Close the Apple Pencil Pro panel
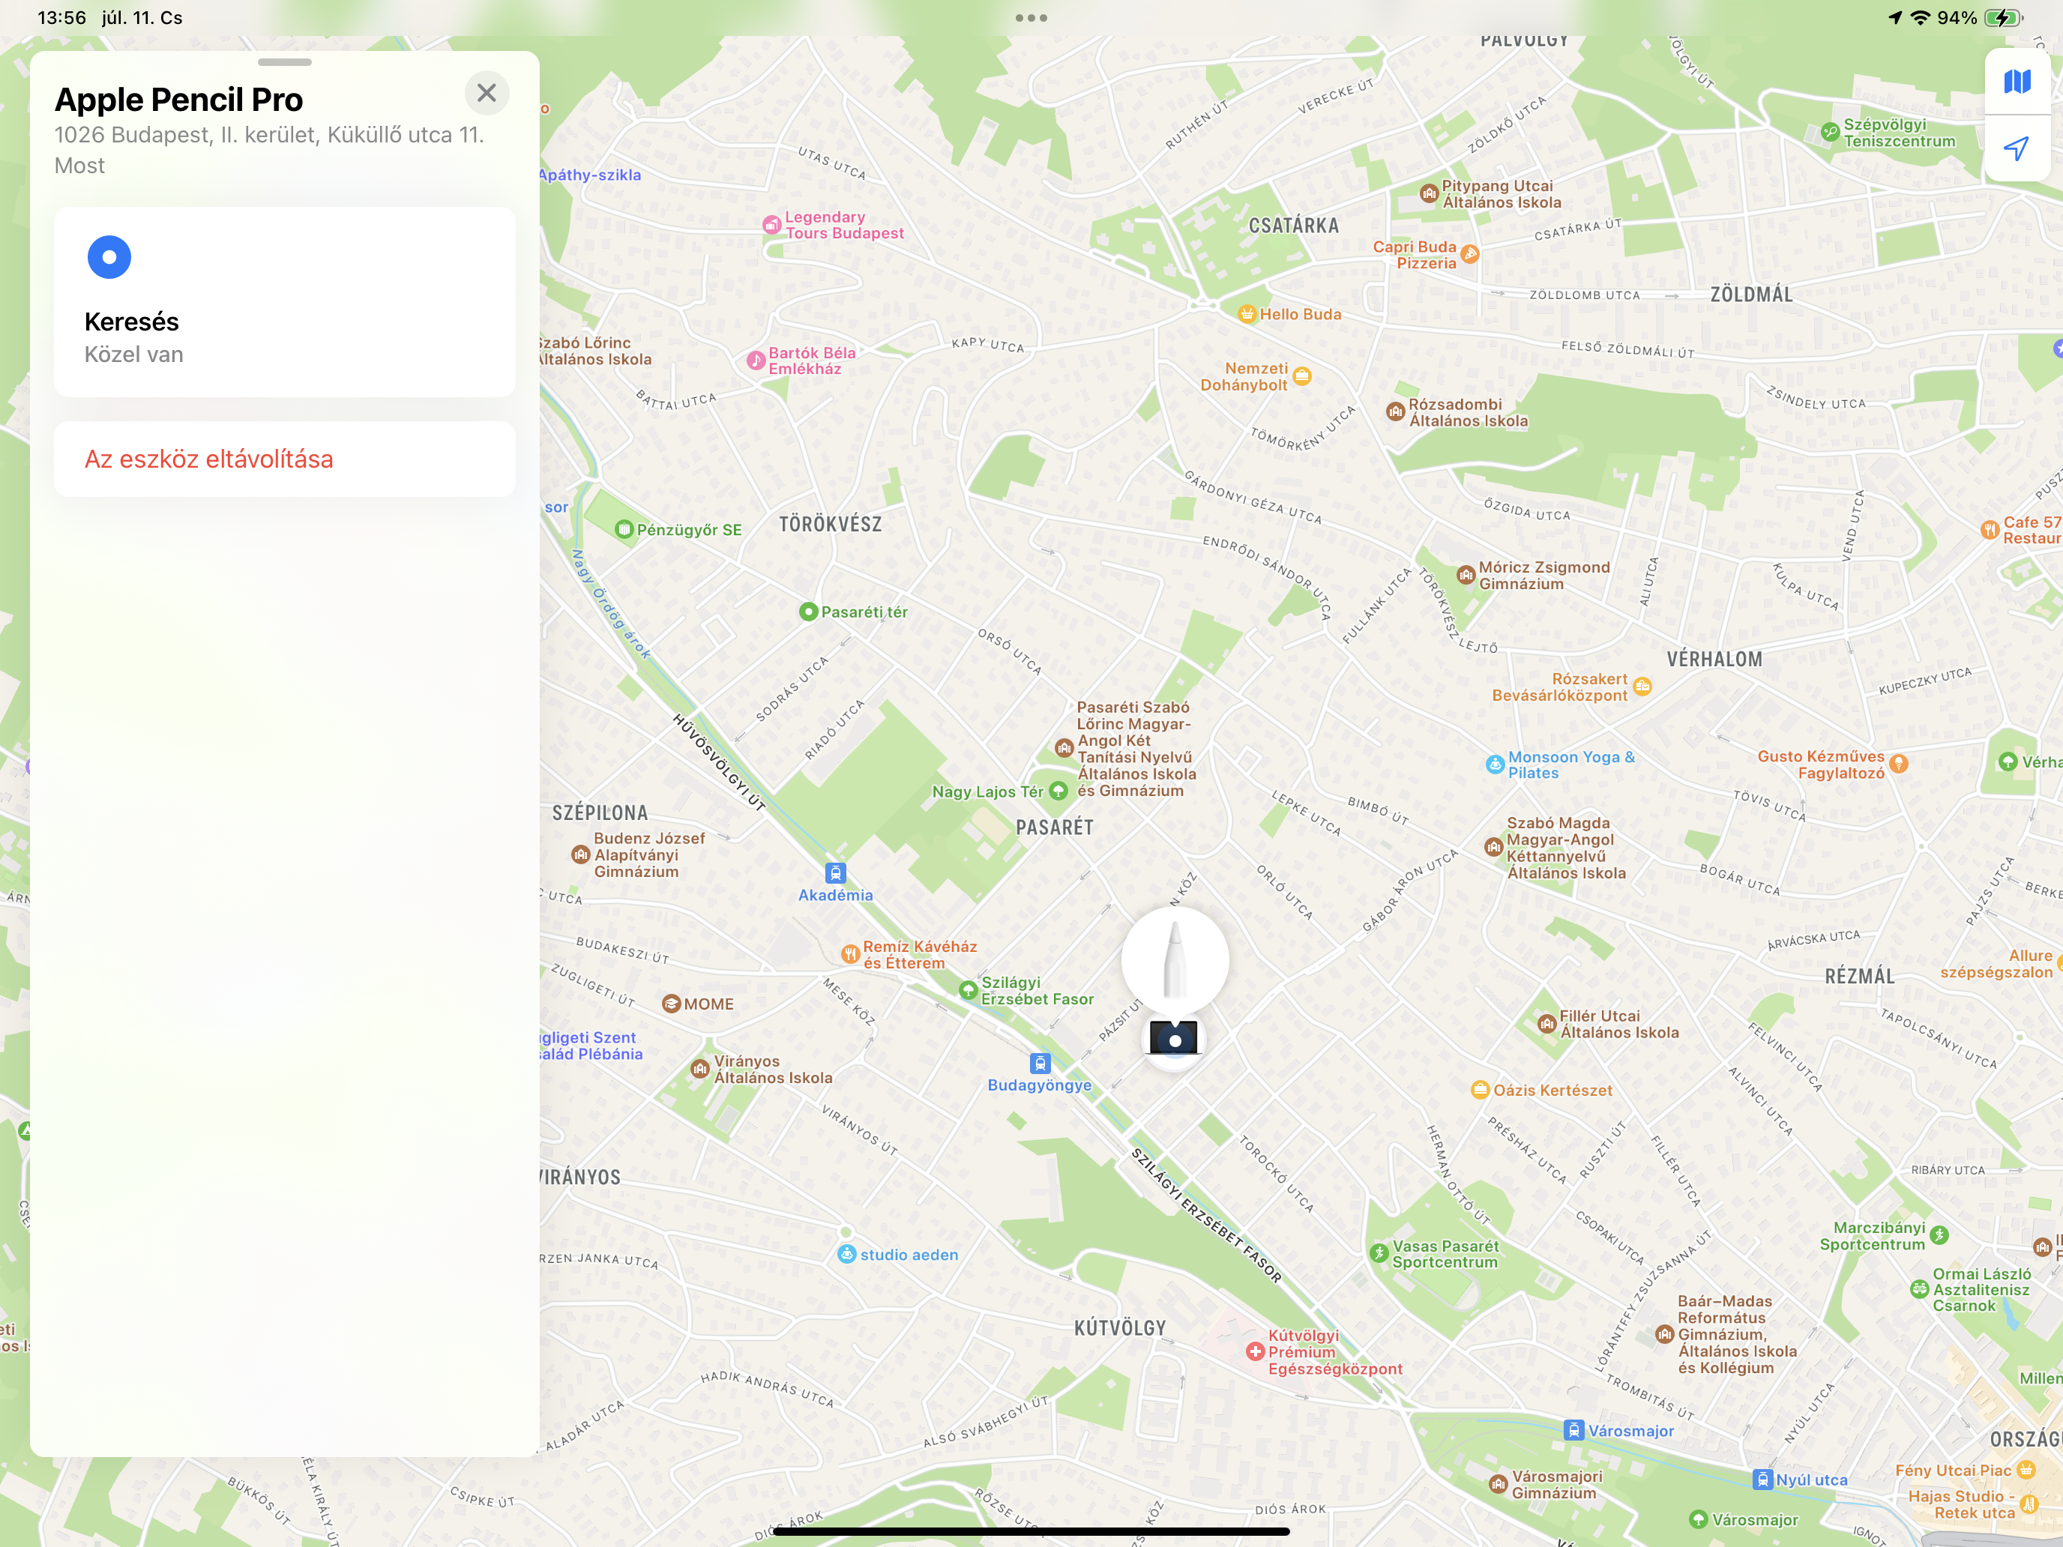Viewport: 2063px width, 1547px height. pos(487,93)
